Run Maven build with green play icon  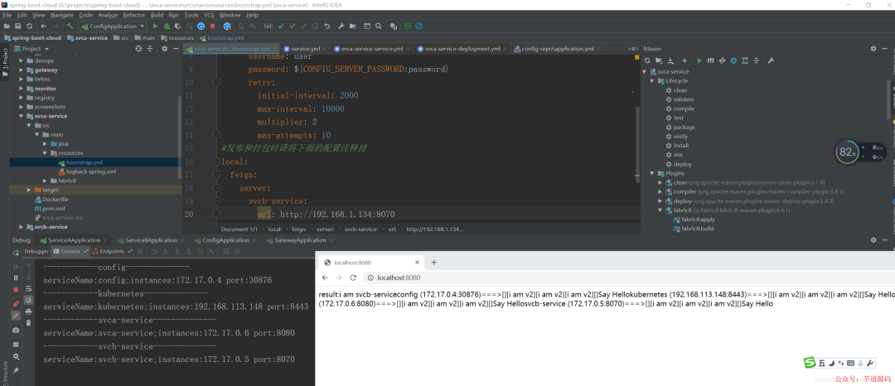[x=699, y=60]
